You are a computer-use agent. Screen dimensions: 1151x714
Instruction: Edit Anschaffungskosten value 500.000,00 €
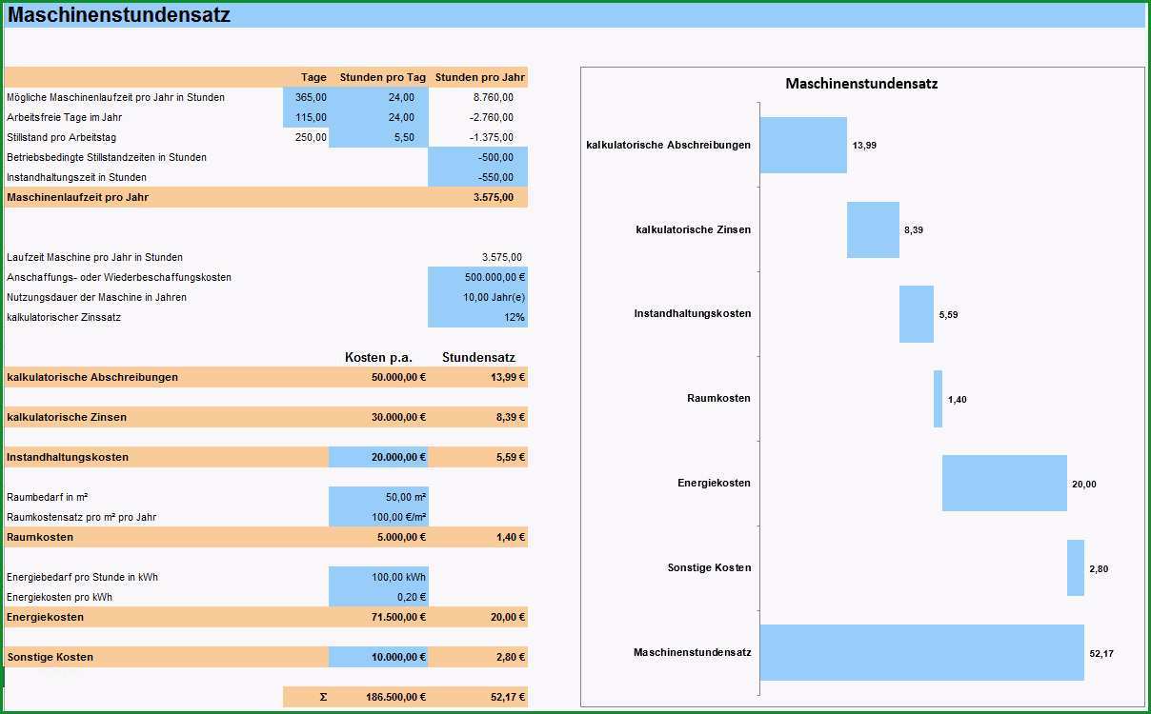click(478, 277)
